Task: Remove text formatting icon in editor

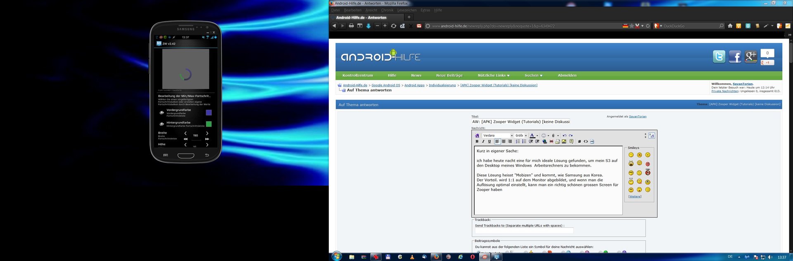Action: coord(477,136)
